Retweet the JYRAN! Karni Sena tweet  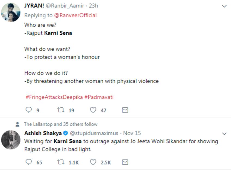(x=61, y=110)
